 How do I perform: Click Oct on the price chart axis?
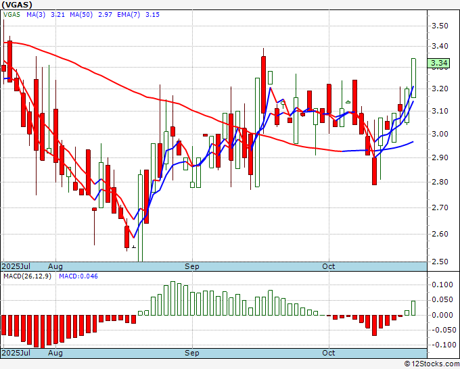pos(328,266)
